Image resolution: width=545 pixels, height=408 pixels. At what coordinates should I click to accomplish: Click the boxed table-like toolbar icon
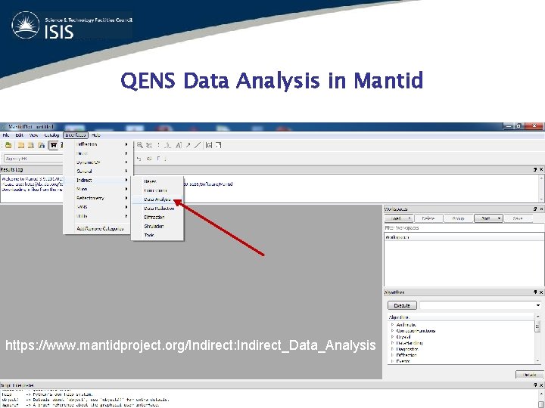tap(53, 145)
